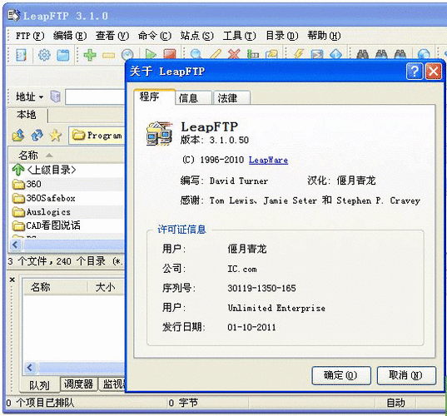Stop transfer with the red square icon

(x=169, y=53)
